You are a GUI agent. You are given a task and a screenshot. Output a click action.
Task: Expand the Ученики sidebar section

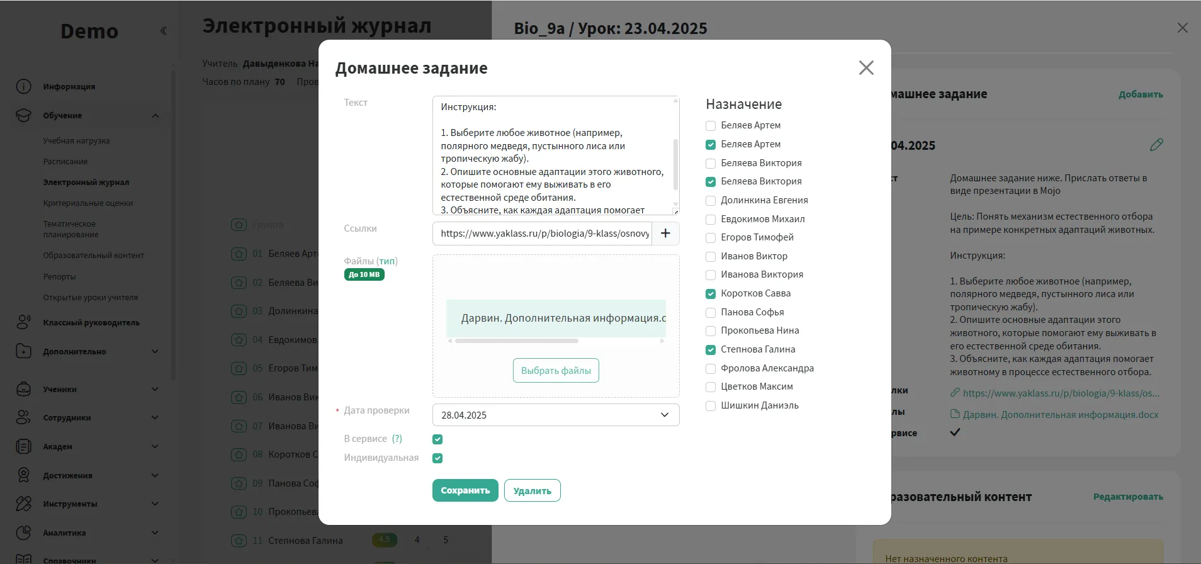click(x=155, y=389)
